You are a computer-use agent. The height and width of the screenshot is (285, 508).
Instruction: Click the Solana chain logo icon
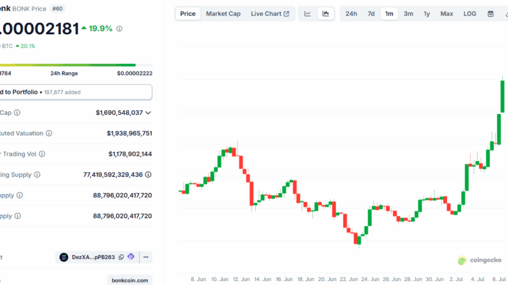coord(64,257)
